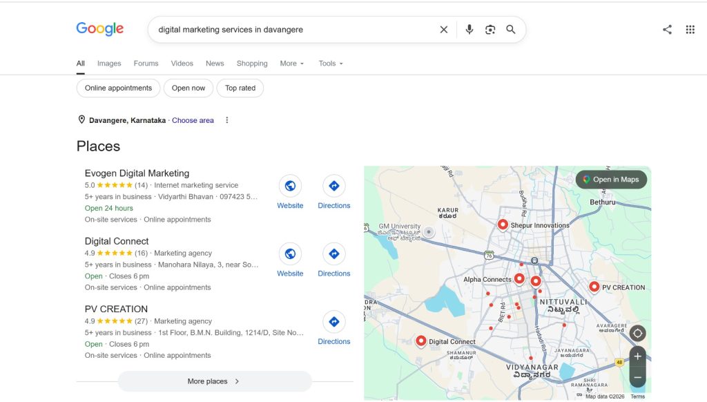Select the Digital Connect map pin
Image resolution: width=707 pixels, height=402 pixels.
point(420,341)
